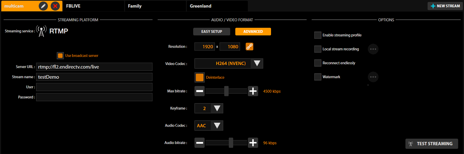Delete multicam stream with red X icon

click(55, 6)
